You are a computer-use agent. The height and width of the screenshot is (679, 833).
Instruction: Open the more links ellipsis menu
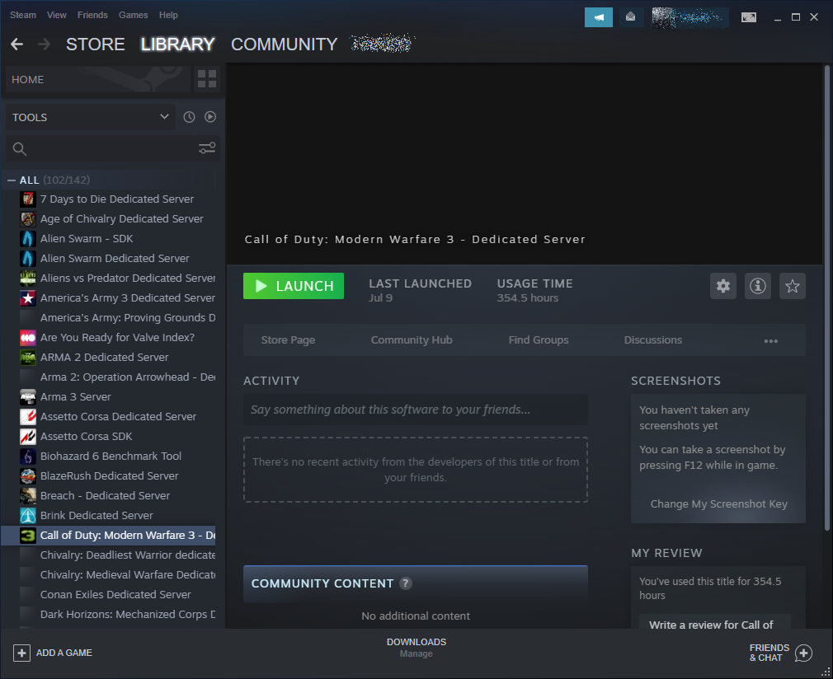coord(771,341)
